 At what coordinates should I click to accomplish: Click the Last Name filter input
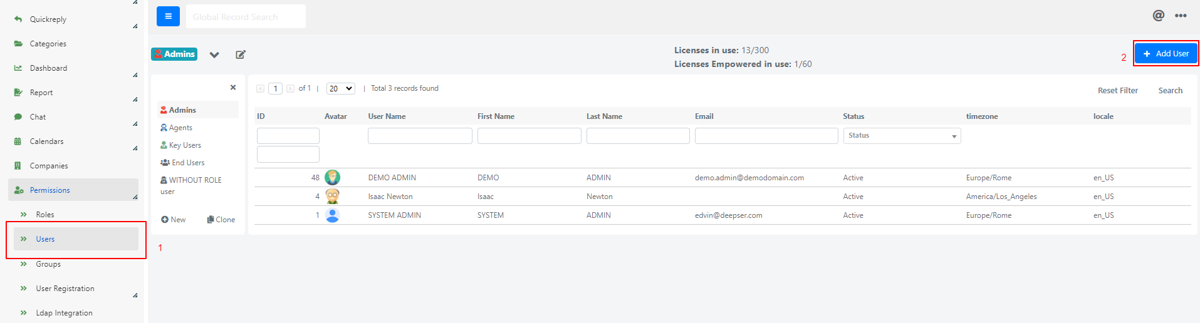click(x=638, y=136)
